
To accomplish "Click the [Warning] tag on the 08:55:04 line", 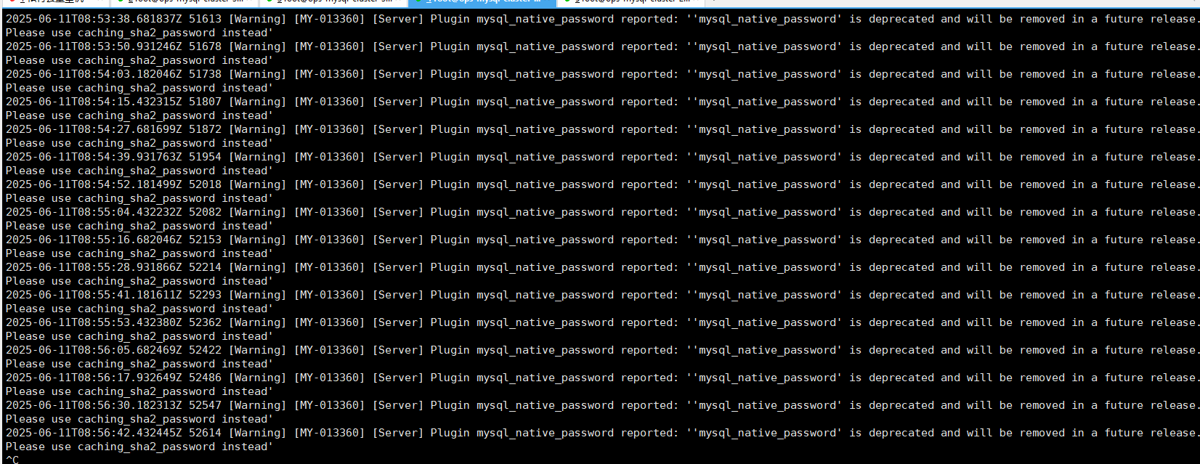I will [x=258, y=212].
